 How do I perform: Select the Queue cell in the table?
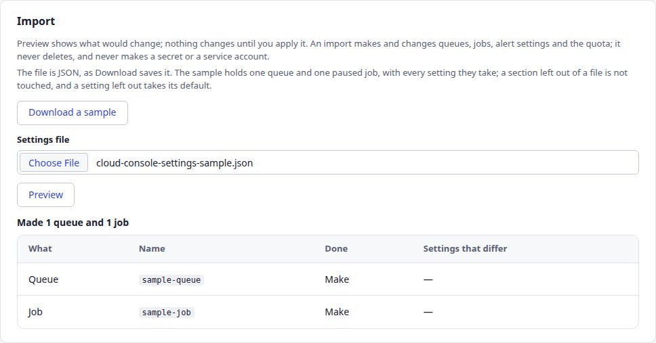tap(43, 279)
